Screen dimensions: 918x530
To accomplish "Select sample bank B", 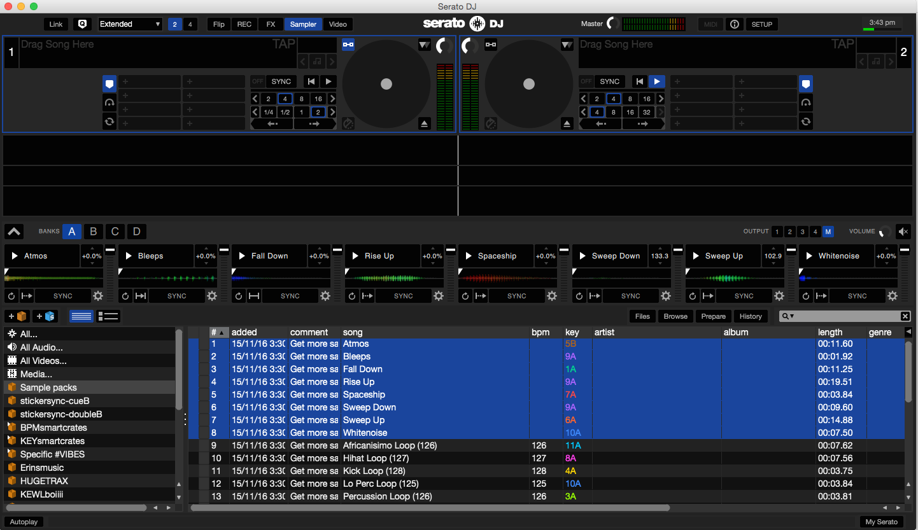I will tap(93, 232).
